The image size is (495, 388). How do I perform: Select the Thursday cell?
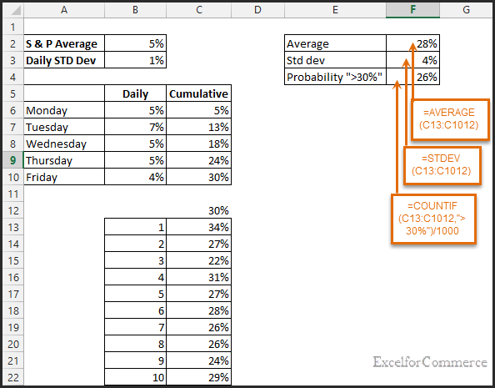tap(64, 160)
